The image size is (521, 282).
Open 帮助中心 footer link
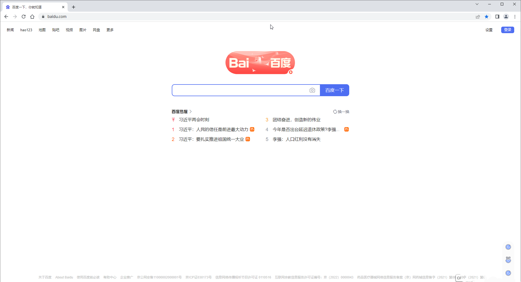110,277
